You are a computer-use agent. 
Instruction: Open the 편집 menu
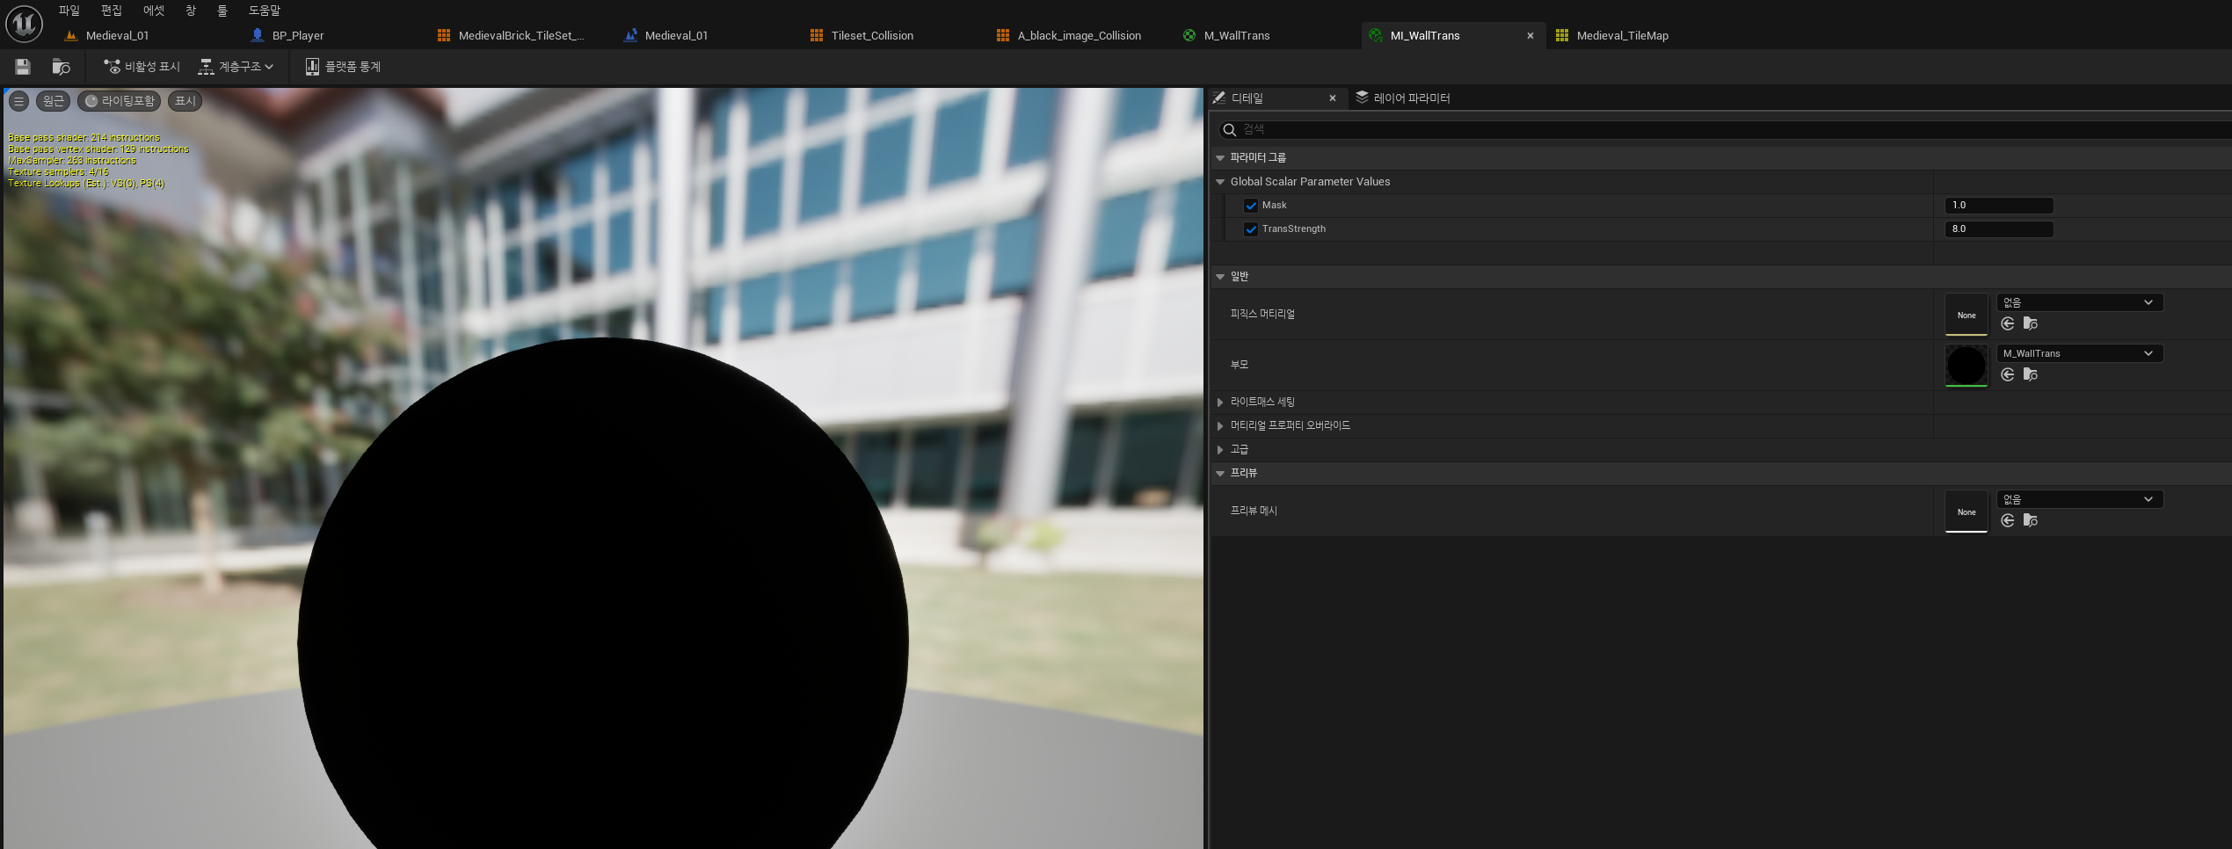tap(112, 11)
